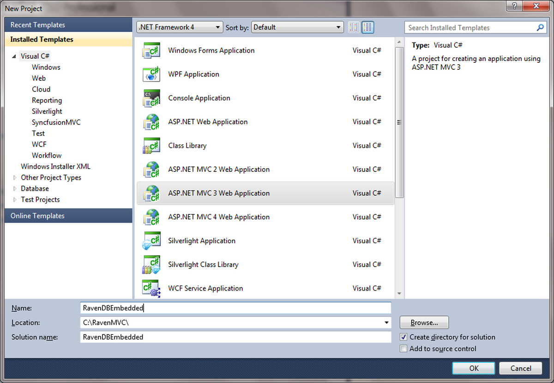Click the OK button
Viewport: 554px width, 383px height.
pyautogui.click(x=474, y=368)
